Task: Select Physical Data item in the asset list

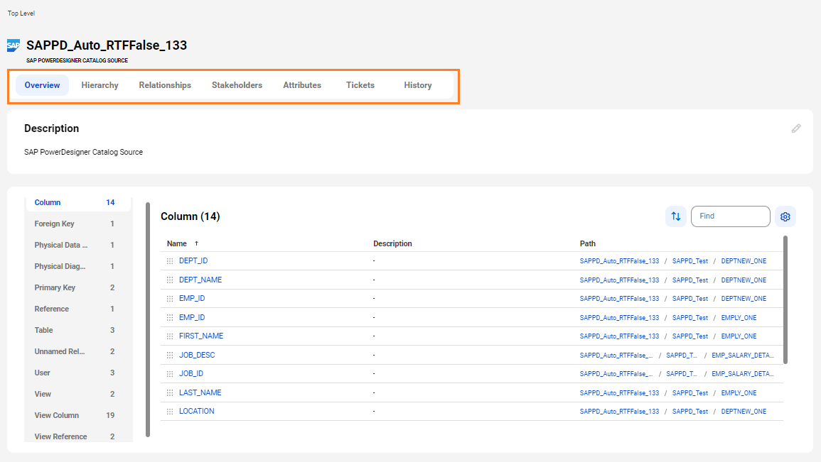Action: (77, 245)
